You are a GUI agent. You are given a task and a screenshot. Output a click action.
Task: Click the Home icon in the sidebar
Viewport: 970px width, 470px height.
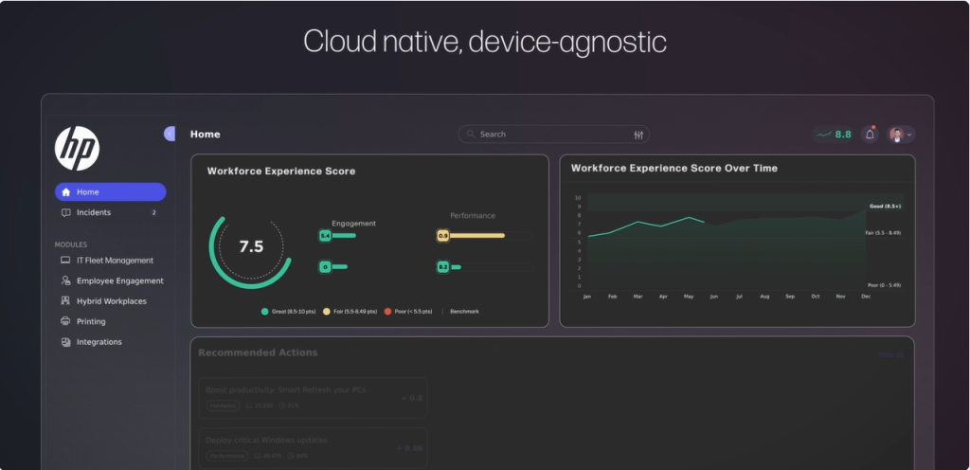65,192
